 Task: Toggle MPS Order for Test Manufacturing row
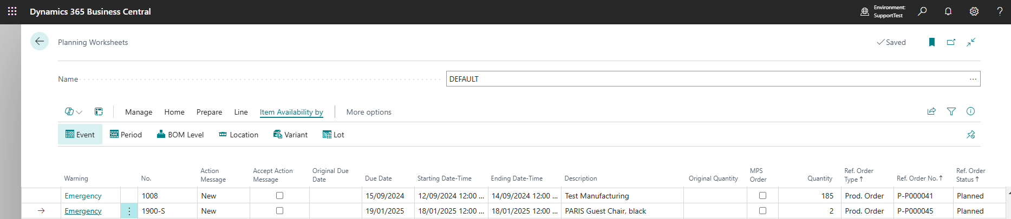click(762, 196)
